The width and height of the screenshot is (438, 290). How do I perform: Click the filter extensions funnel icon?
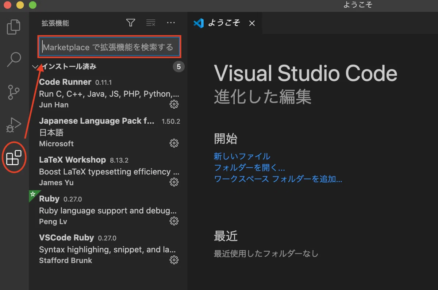click(131, 23)
